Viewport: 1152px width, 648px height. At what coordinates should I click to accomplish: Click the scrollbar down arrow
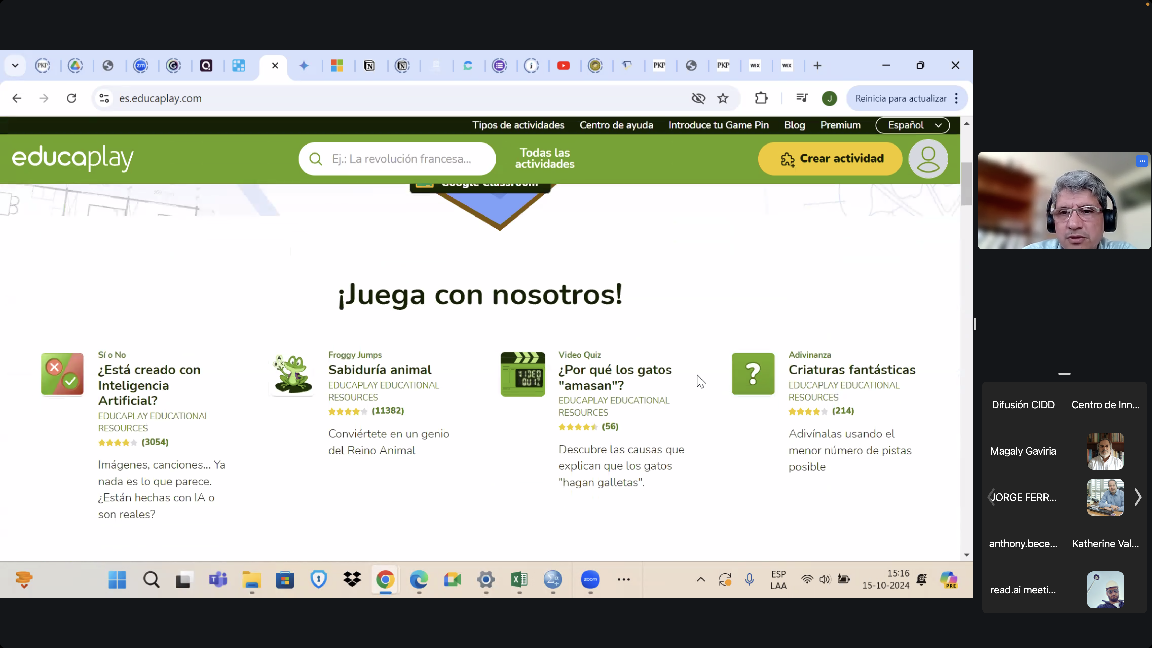[966, 555]
